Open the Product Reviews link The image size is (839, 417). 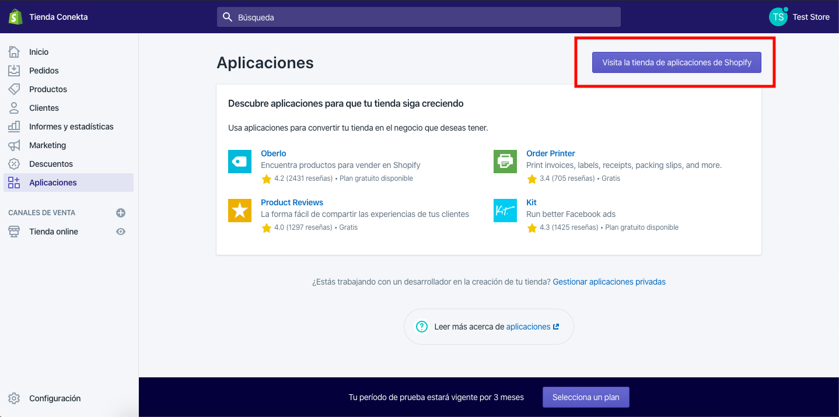(x=292, y=202)
